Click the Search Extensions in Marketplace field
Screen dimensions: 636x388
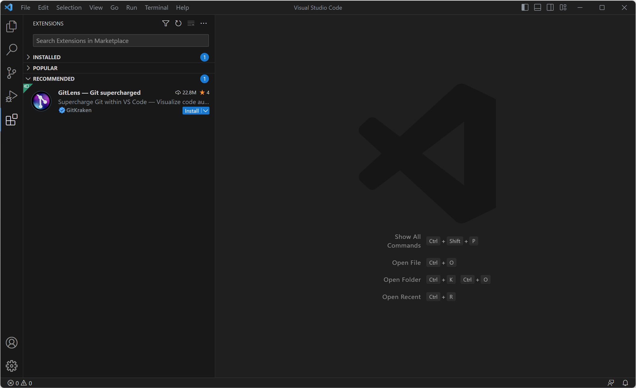pyautogui.click(x=121, y=41)
